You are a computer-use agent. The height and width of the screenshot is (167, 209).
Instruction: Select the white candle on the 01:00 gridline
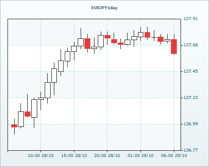pyautogui.click(x=140, y=35)
